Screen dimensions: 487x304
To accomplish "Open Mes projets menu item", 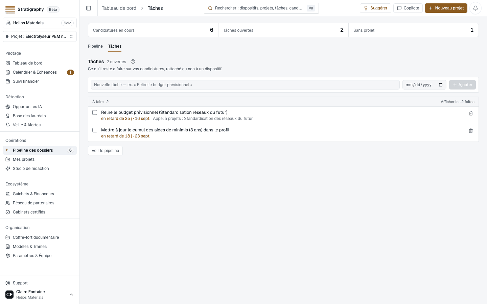I will (x=40, y=159).
